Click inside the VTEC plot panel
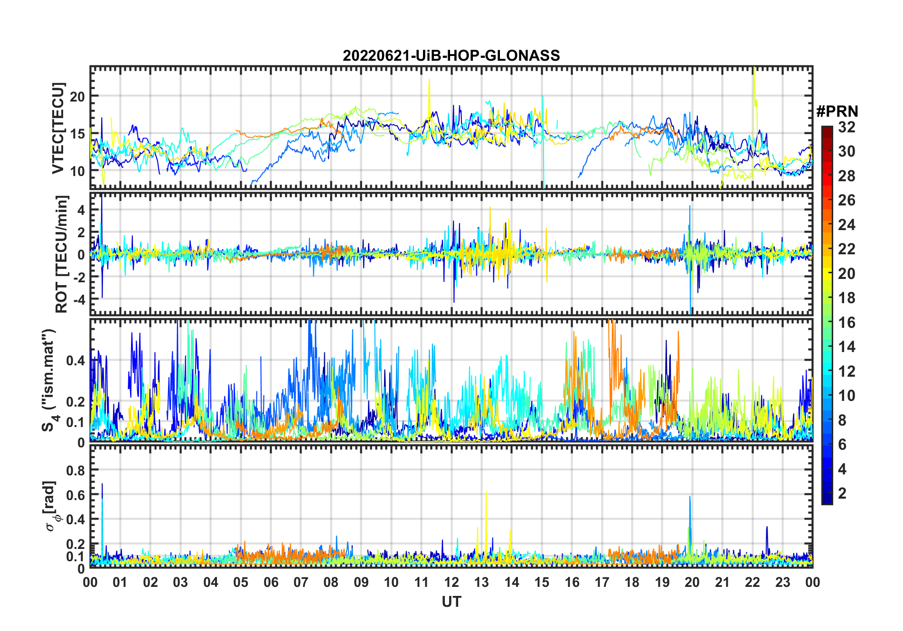903x631 pixels. pos(451,128)
